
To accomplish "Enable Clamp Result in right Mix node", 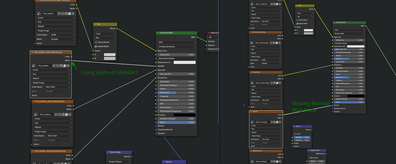I will [298, 20].
